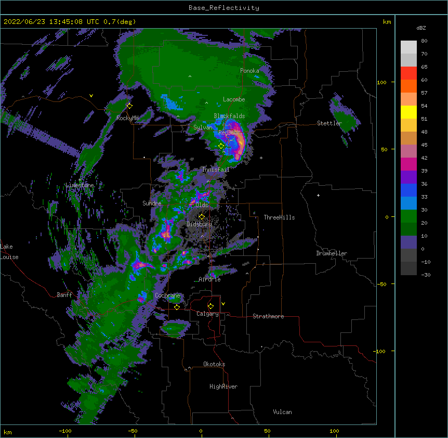Click the Okotoks label

tap(214, 364)
